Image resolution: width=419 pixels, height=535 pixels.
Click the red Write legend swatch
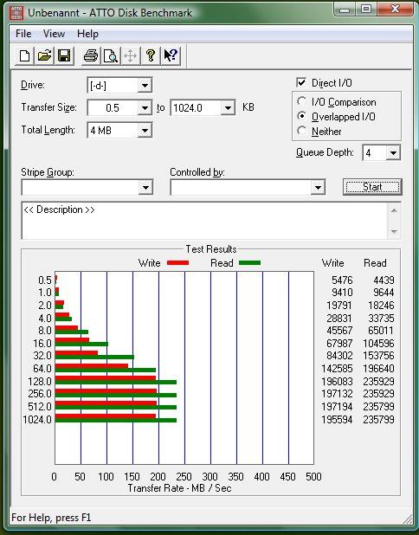[x=177, y=262]
